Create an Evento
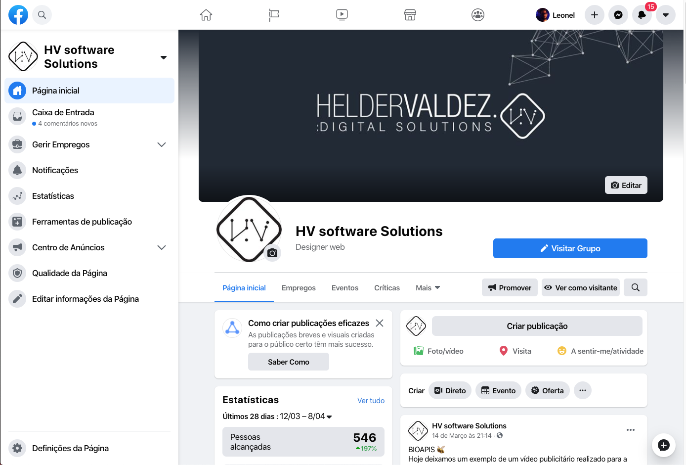Screen dimensions: 686x465 pyautogui.click(x=499, y=390)
